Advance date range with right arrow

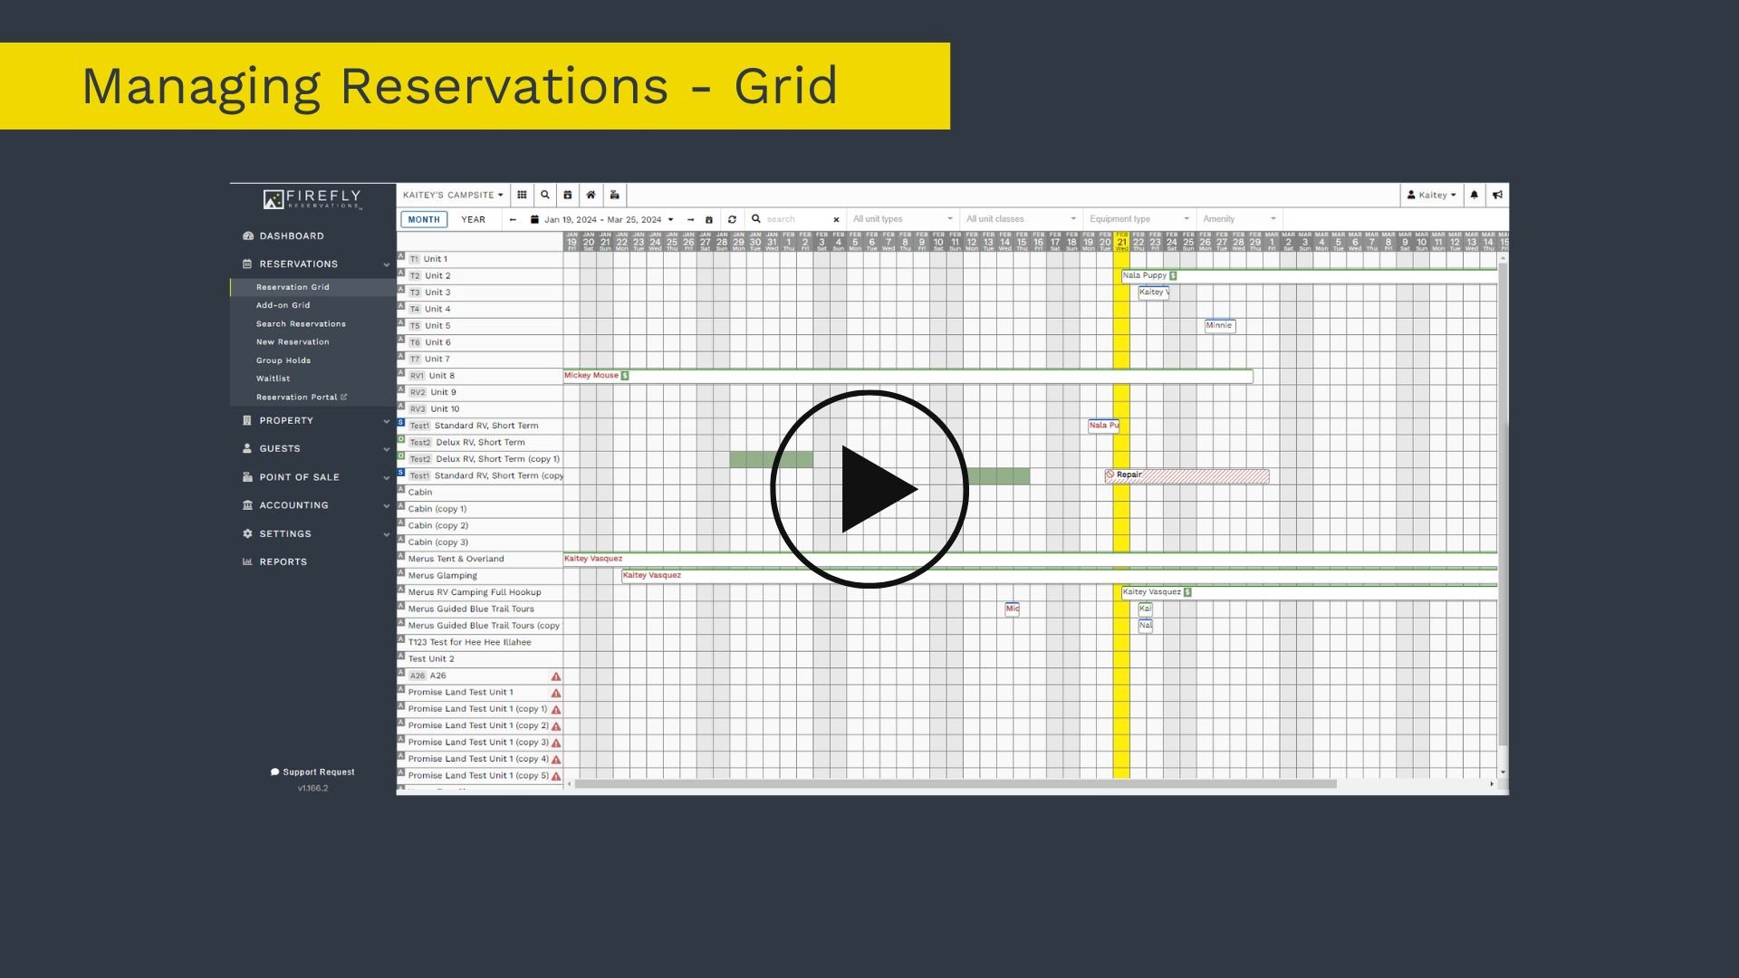[690, 219]
